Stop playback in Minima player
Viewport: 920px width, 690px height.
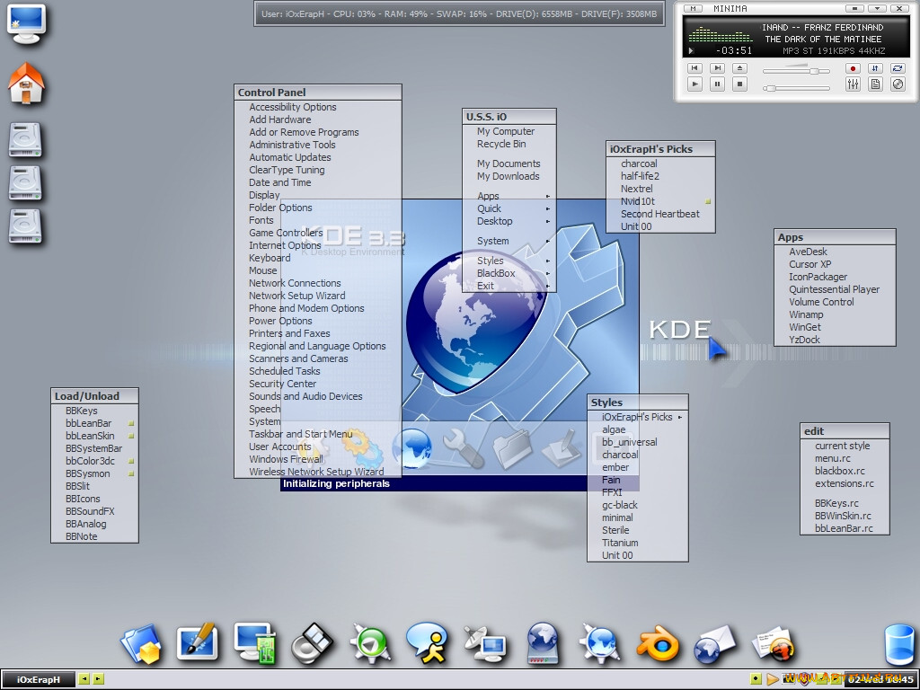[739, 84]
